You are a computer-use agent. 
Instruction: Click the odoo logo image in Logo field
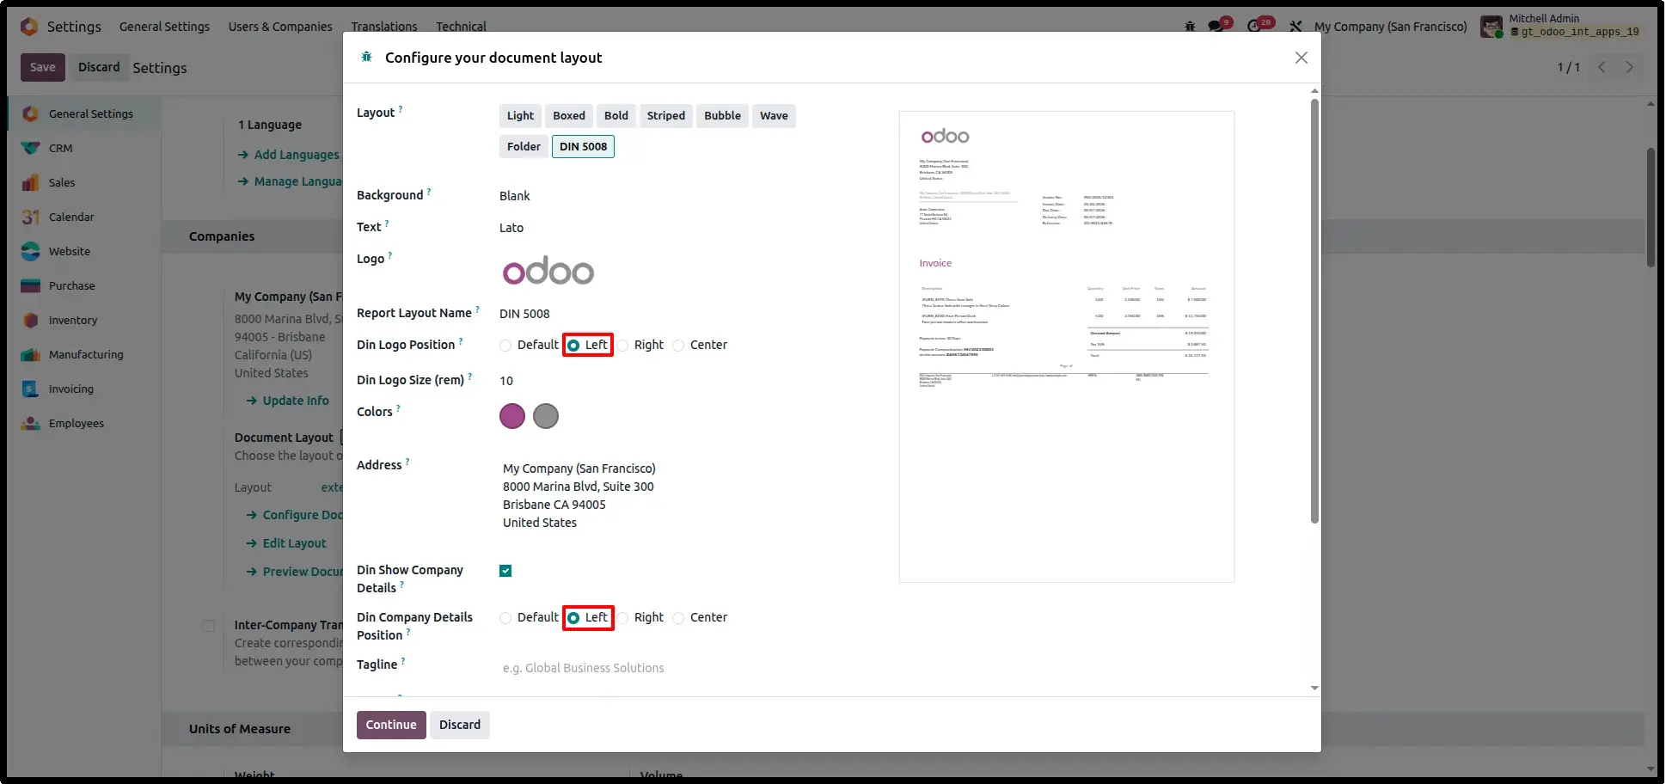click(x=548, y=272)
